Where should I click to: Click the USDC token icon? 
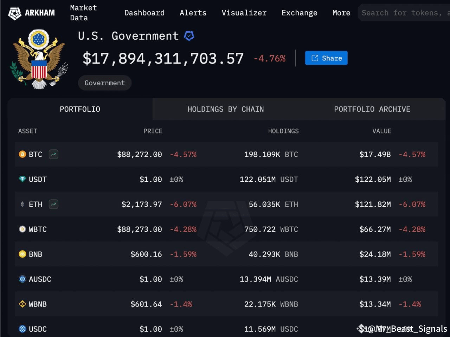pos(22,329)
